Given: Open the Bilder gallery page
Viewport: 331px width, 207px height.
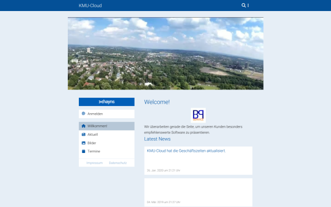Looking at the screenshot, I should [106, 143].
